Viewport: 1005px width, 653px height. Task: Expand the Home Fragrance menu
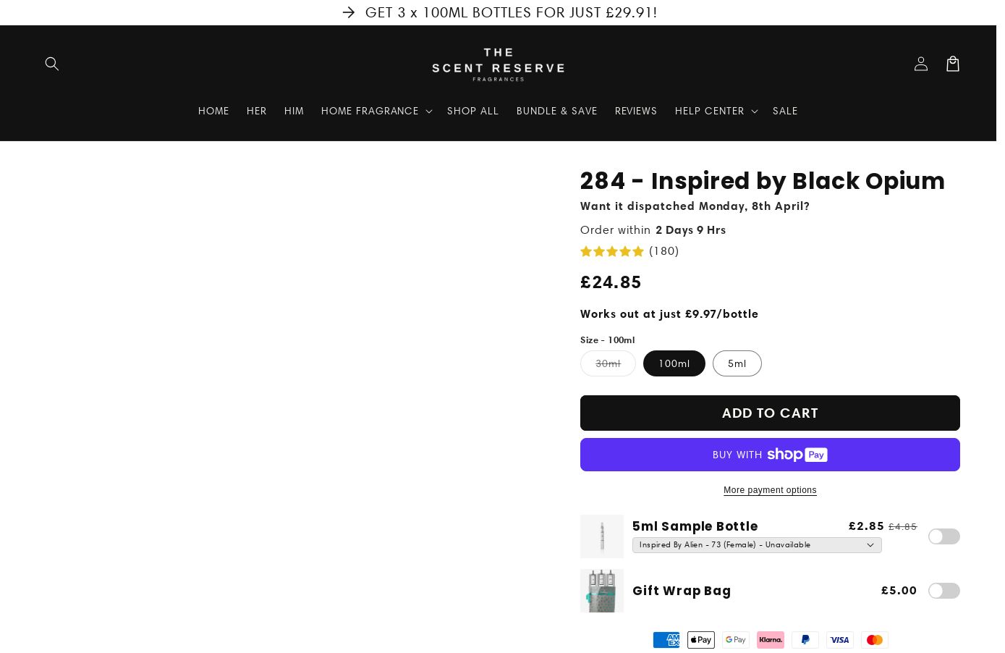376,111
